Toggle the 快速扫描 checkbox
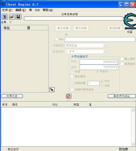Screen dimensions: 136x151 coord(72,83)
